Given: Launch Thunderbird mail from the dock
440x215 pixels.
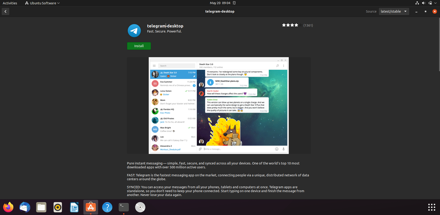Looking at the screenshot, I should point(25,207).
